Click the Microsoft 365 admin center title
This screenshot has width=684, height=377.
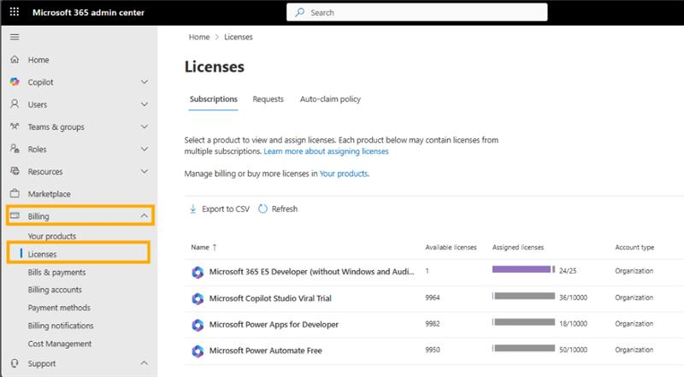pos(88,13)
